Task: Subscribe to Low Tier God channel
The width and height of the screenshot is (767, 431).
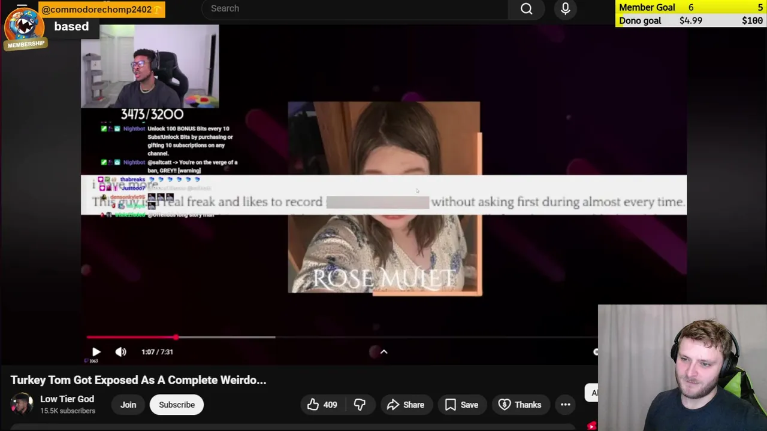Action: click(177, 405)
